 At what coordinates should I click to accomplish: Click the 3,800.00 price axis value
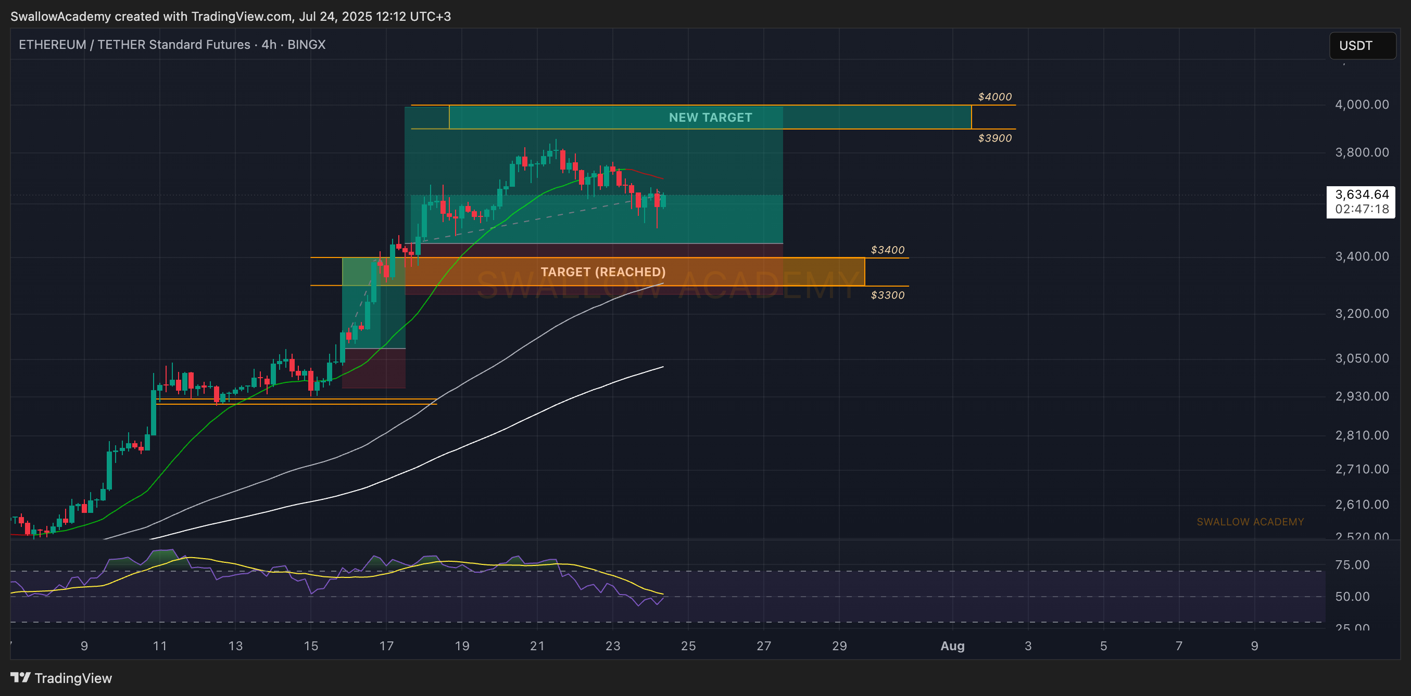(1362, 152)
